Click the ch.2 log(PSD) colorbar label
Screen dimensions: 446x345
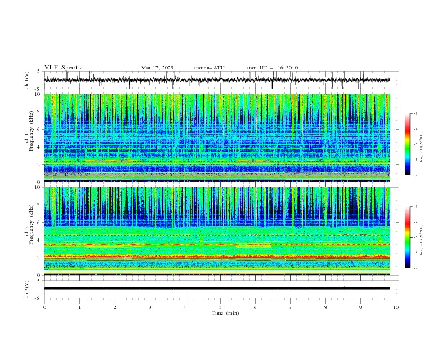click(x=421, y=240)
